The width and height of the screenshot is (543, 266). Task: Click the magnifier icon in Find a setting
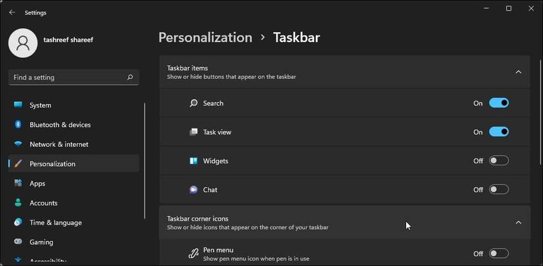pos(130,77)
